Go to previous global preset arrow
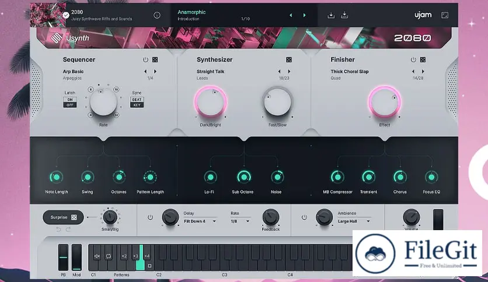488x282 pixels. coord(291,15)
